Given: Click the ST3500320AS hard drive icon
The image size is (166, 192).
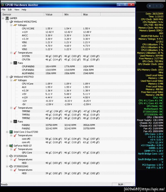Looking at the screenshot, I should [x=11, y=166].
